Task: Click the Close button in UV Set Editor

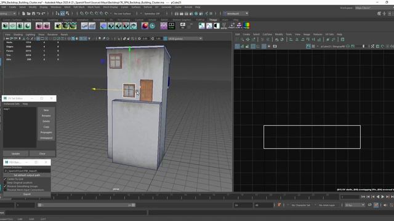Action: 42,153
